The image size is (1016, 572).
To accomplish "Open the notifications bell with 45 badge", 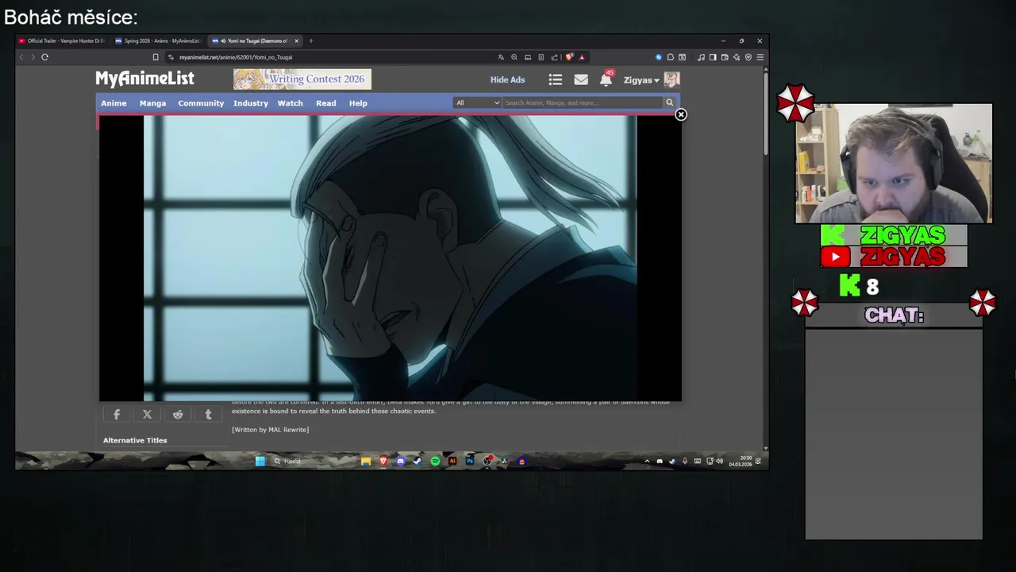I will (x=606, y=79).
